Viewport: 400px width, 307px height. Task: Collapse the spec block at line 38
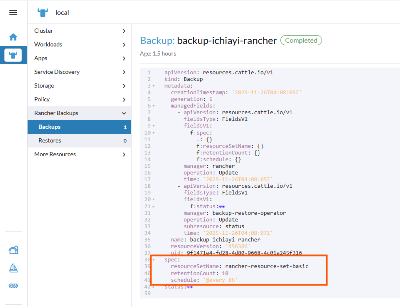pos(154,260)
